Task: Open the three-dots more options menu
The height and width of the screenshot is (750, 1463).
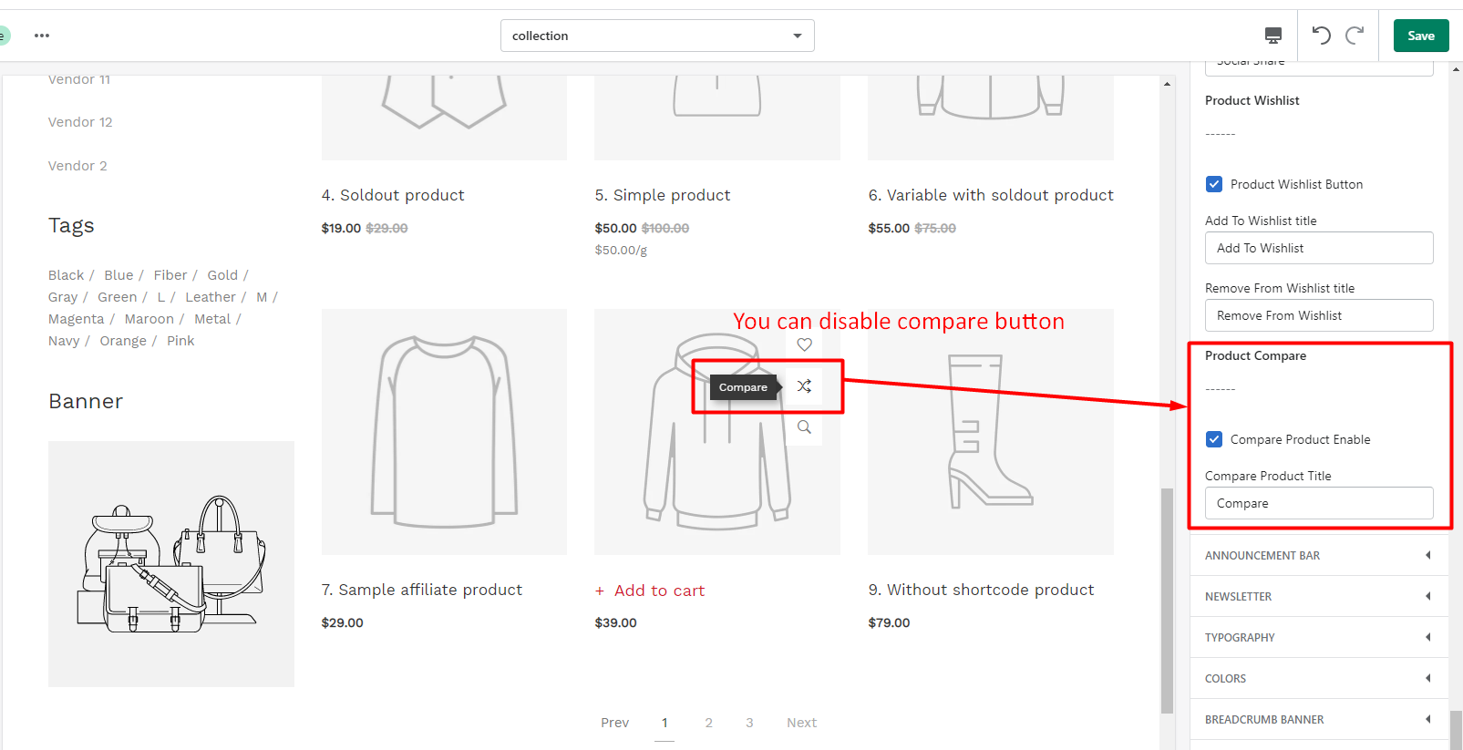Action: tap(42, 36)
